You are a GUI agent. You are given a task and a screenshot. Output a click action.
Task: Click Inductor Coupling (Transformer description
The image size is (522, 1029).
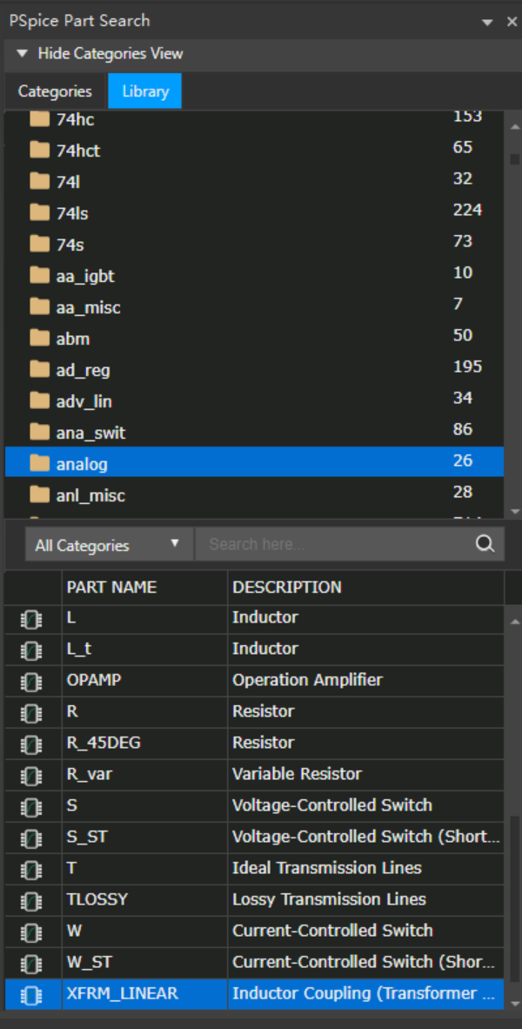click(364, 993)
